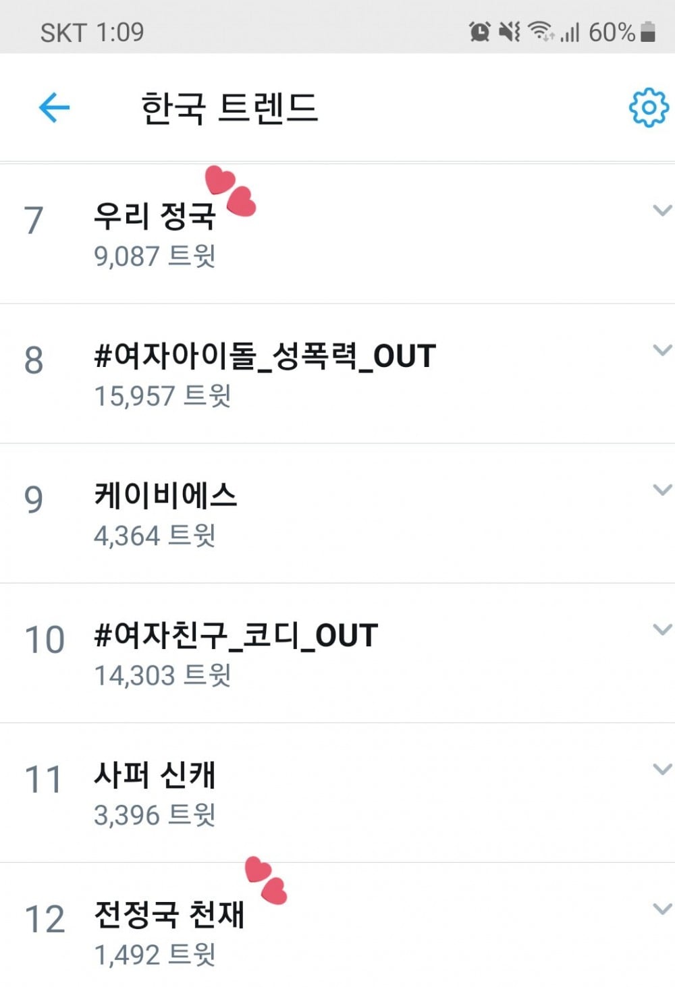The width and height of the screenshot is (675, 987).
Task: Expand options for #여자친구_코디_OUT trend
Action: pos(662,629)
